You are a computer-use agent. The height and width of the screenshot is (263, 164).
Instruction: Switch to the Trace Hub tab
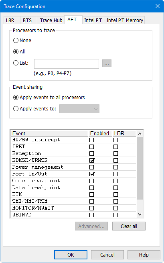51,20
